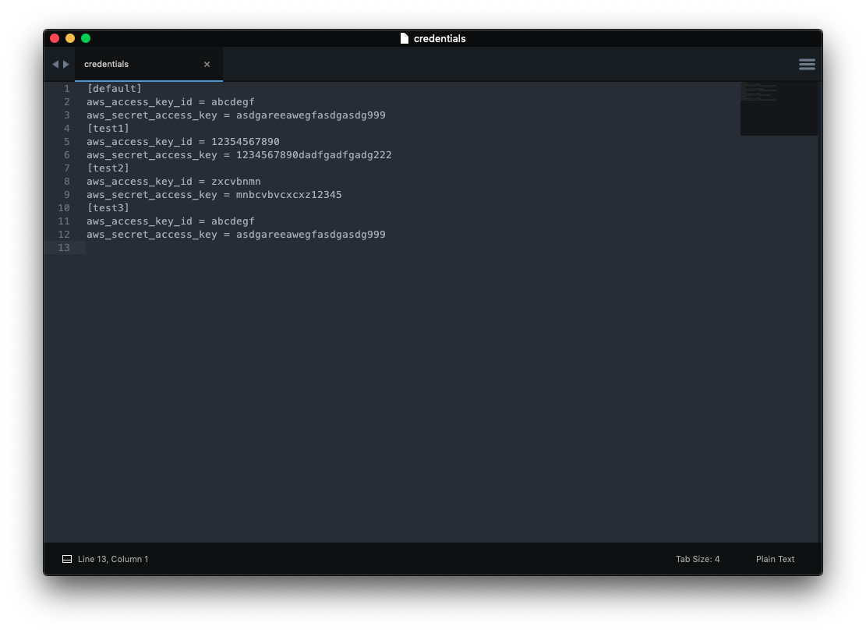Image resolution: width=866 pixels, height=633 pixels.
Task: Click the keyboard icon in the status bar
Action: pos(66,559)
